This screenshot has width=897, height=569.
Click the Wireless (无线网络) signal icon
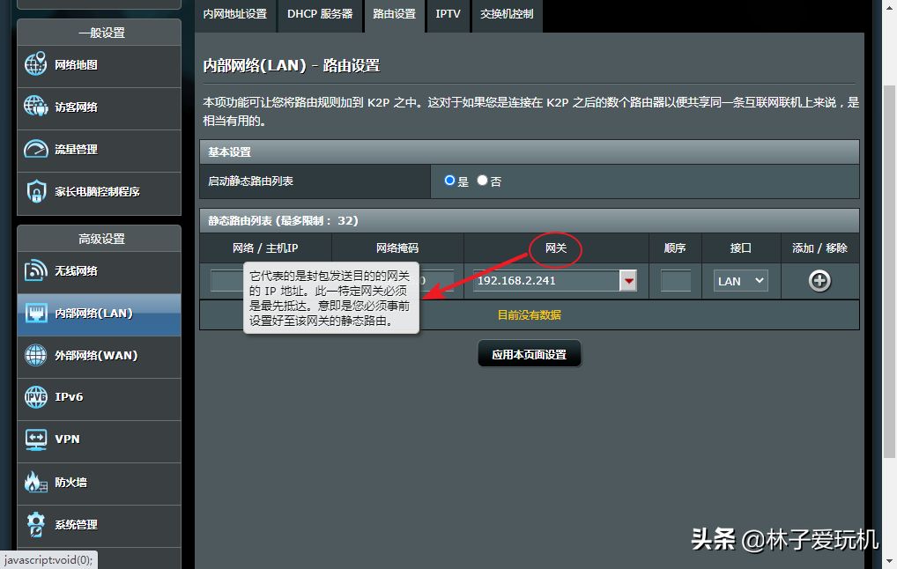click(36, 270)
